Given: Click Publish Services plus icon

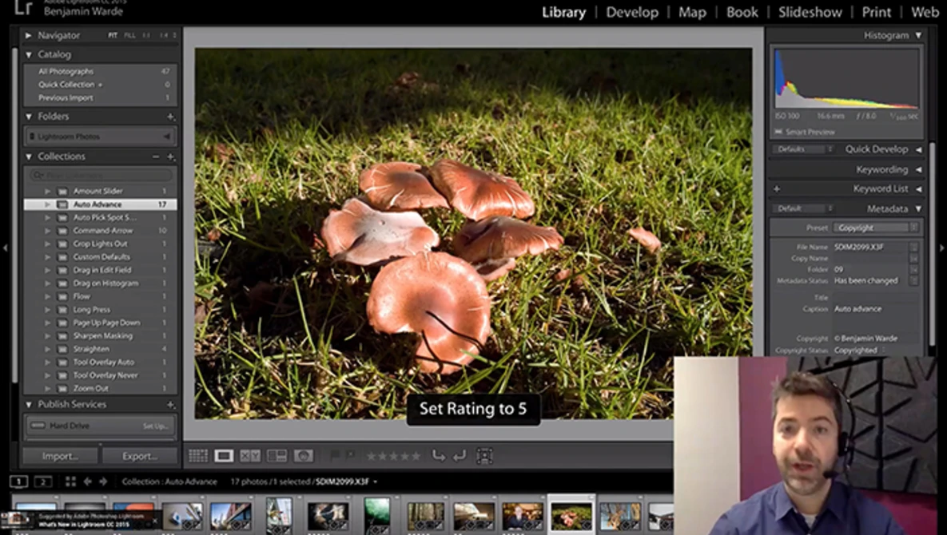Looking at the screenshot, I should click(171, 405).
